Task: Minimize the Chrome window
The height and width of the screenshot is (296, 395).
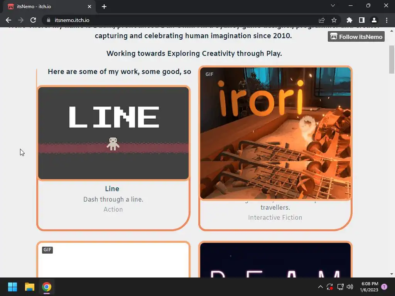Action: tap(351, 5)
